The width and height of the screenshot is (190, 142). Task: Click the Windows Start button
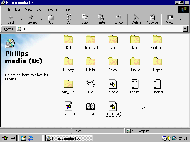8,138
